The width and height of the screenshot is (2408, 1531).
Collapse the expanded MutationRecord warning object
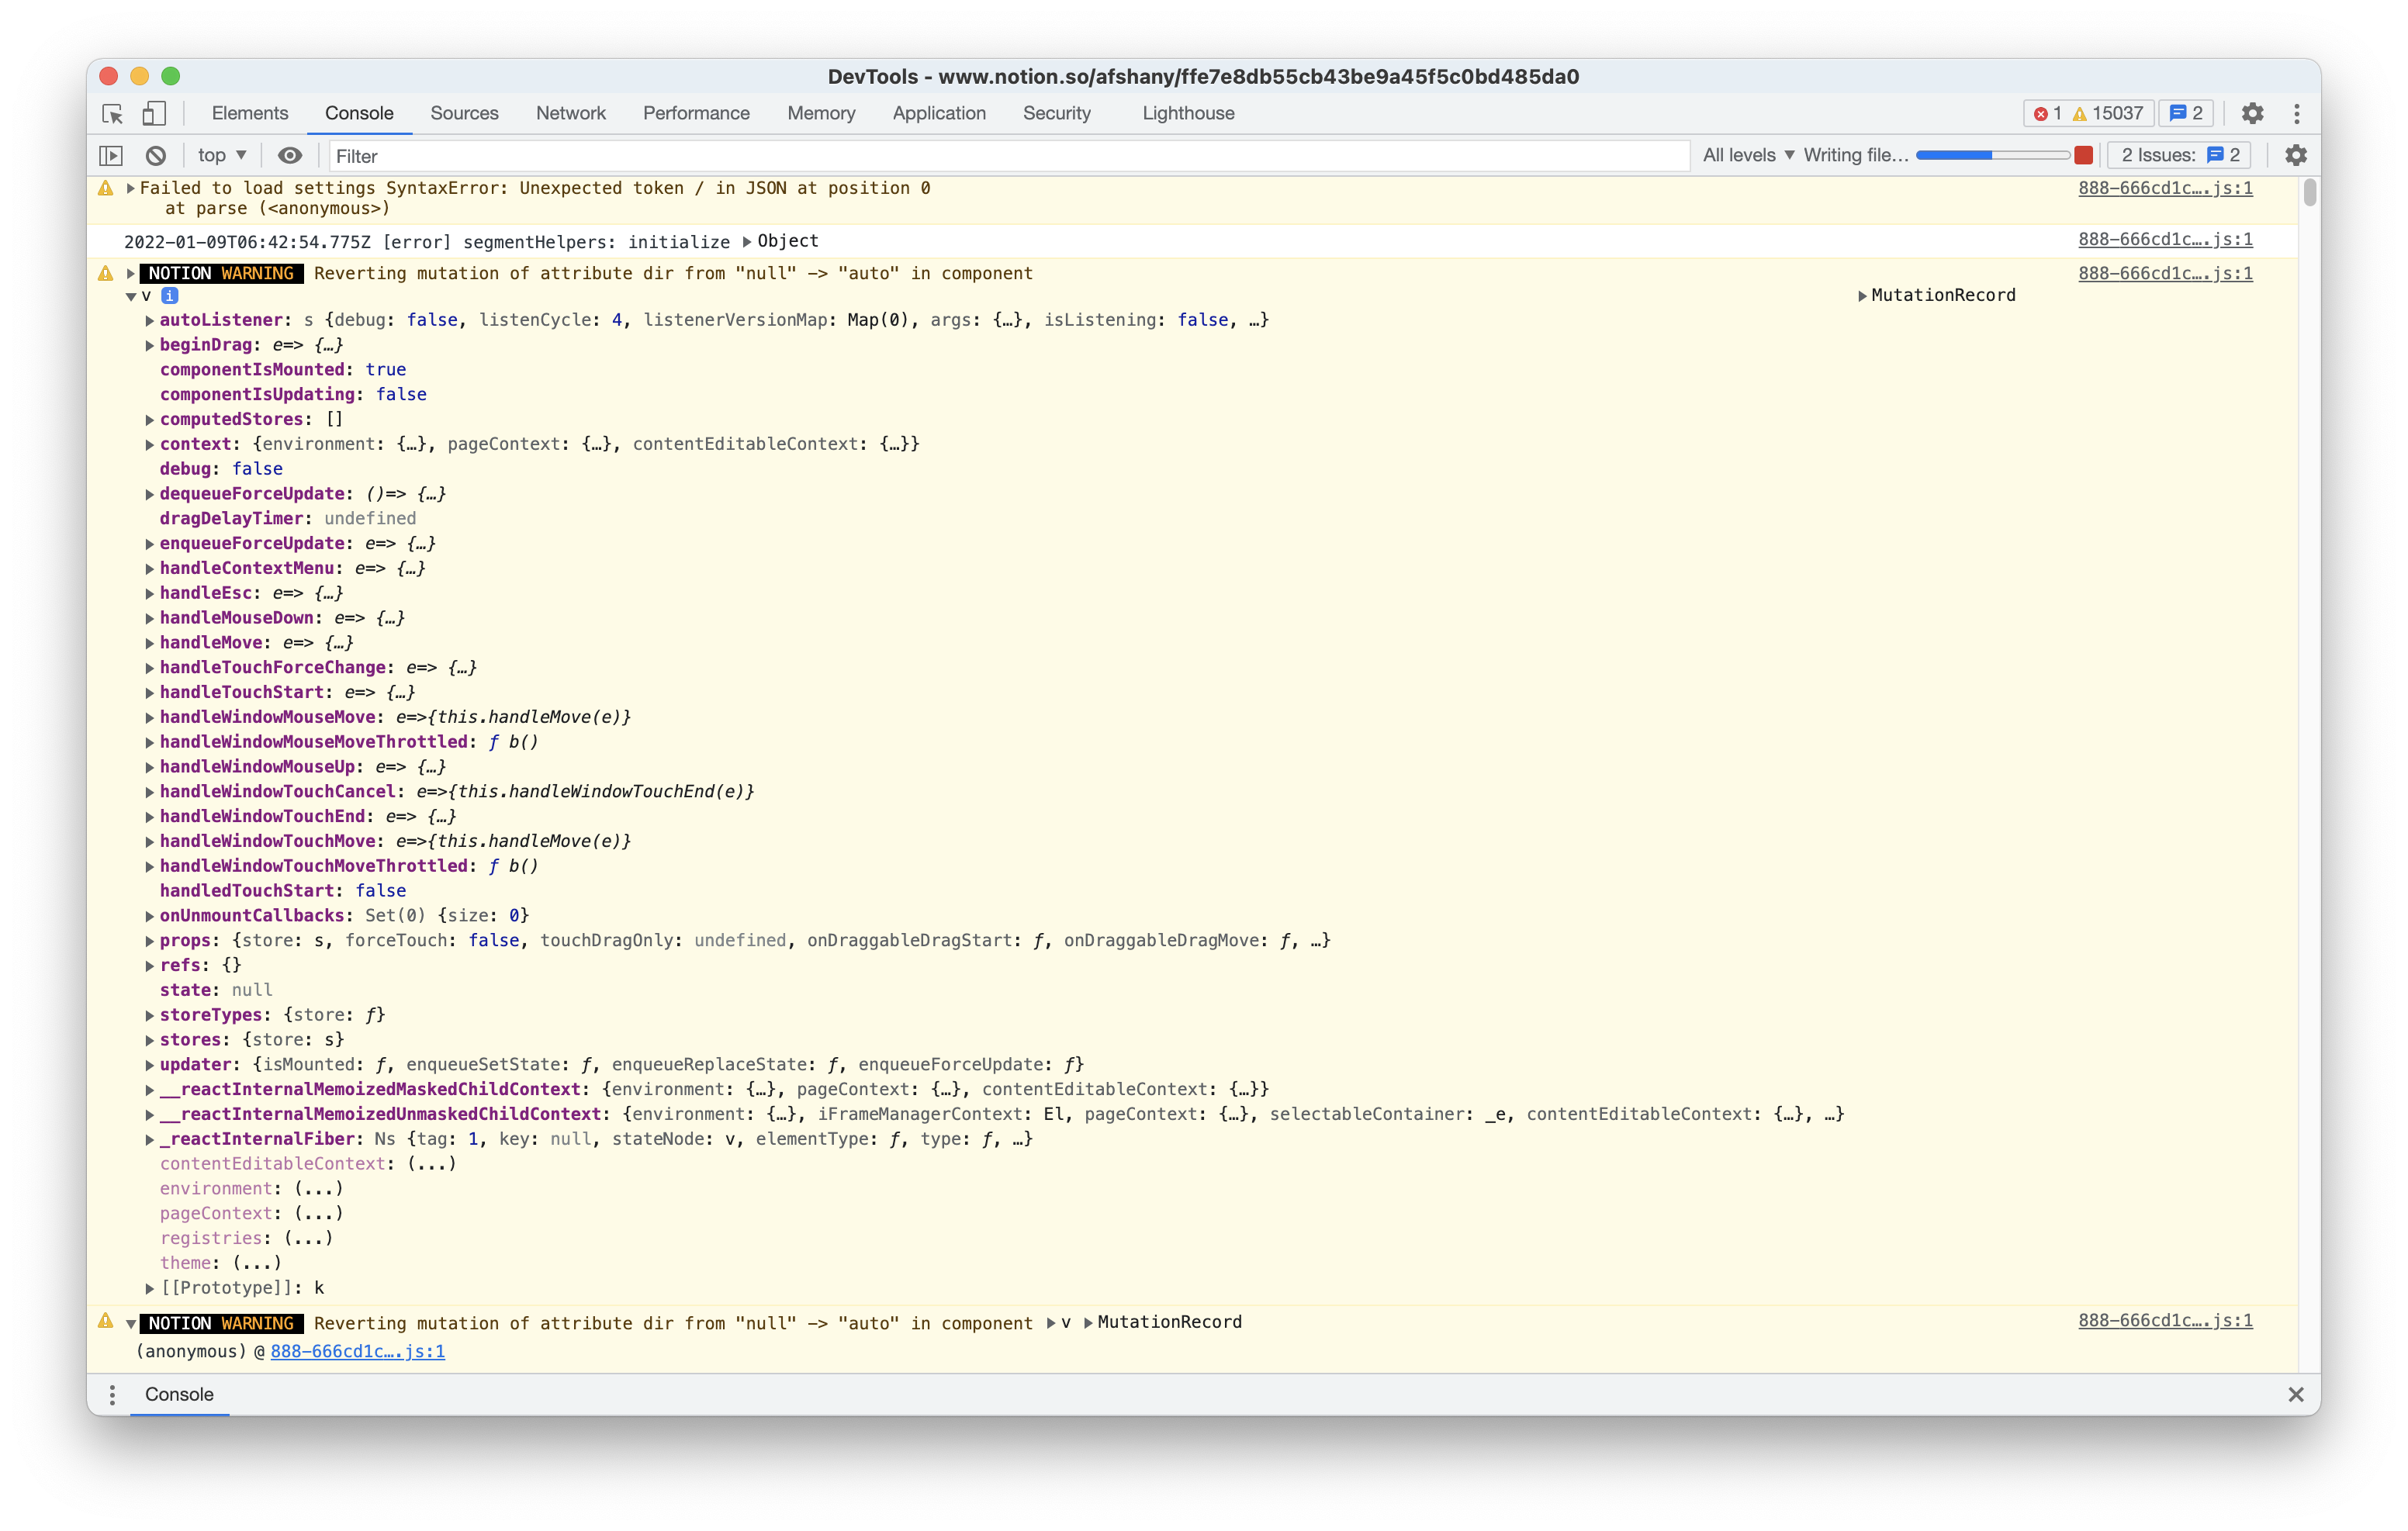point(131,296)
